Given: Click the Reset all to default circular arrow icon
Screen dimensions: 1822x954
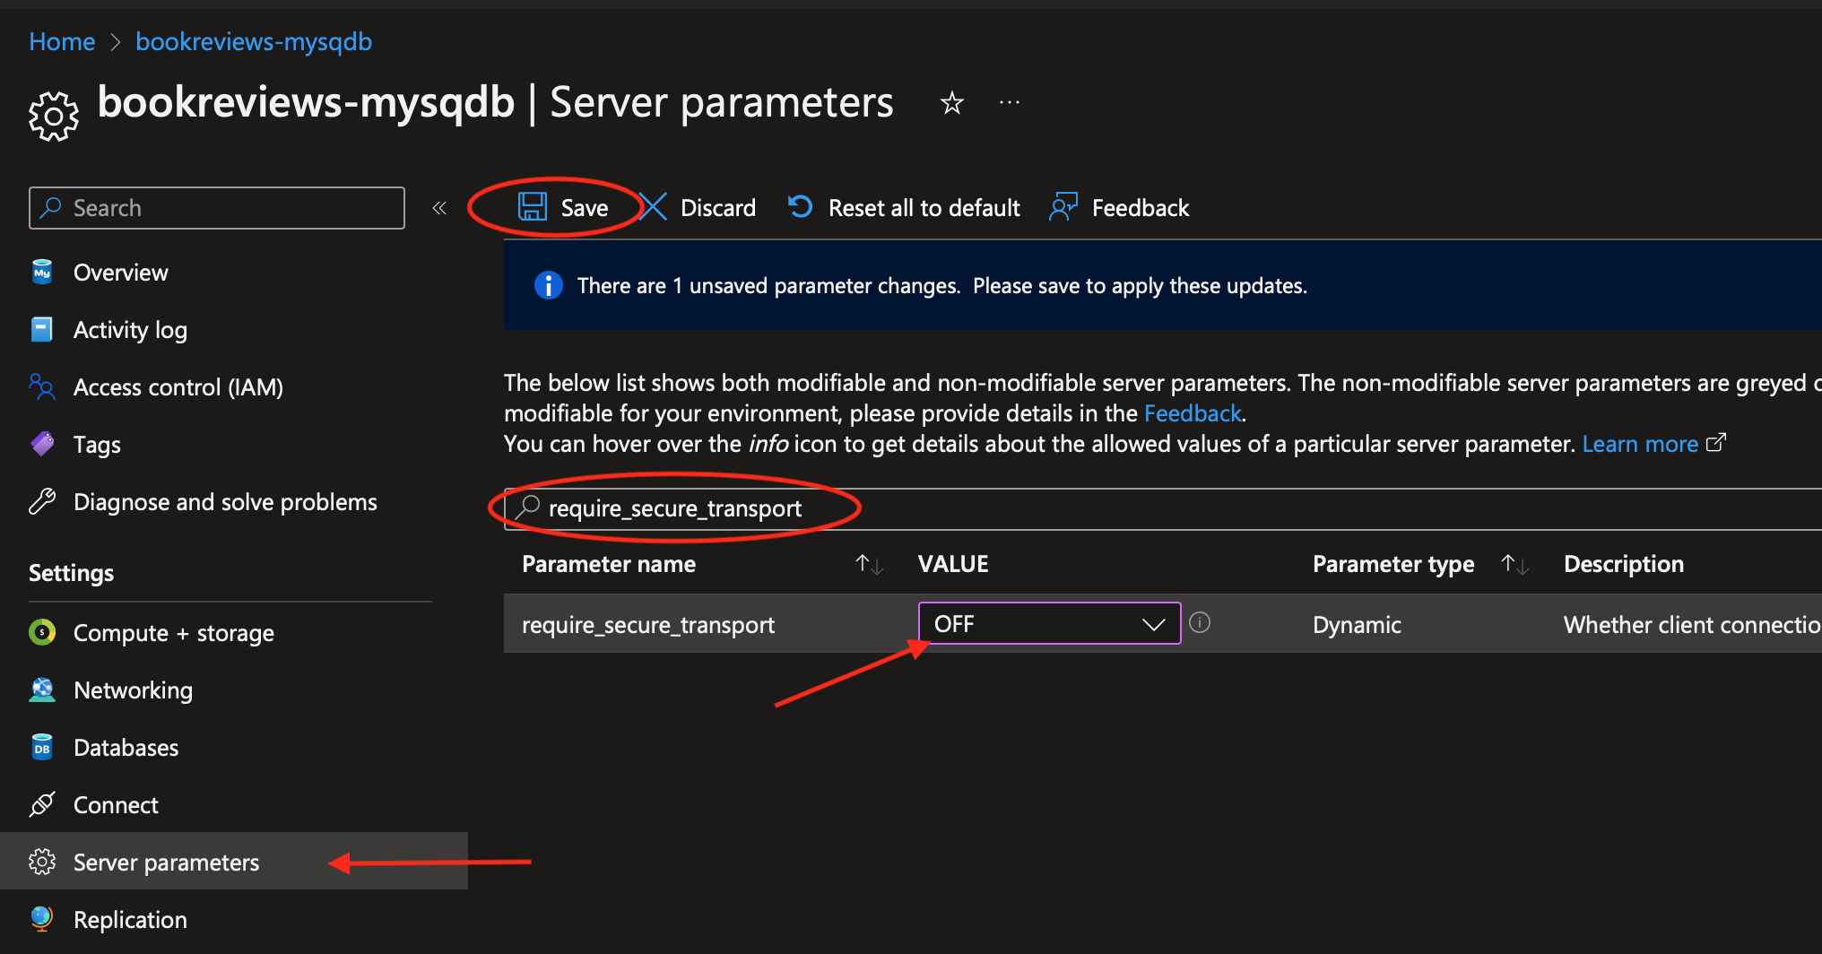Looking at the screenshot, I should (800, 207).
